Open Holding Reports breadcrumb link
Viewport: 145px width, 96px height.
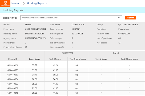pos(37,3)
